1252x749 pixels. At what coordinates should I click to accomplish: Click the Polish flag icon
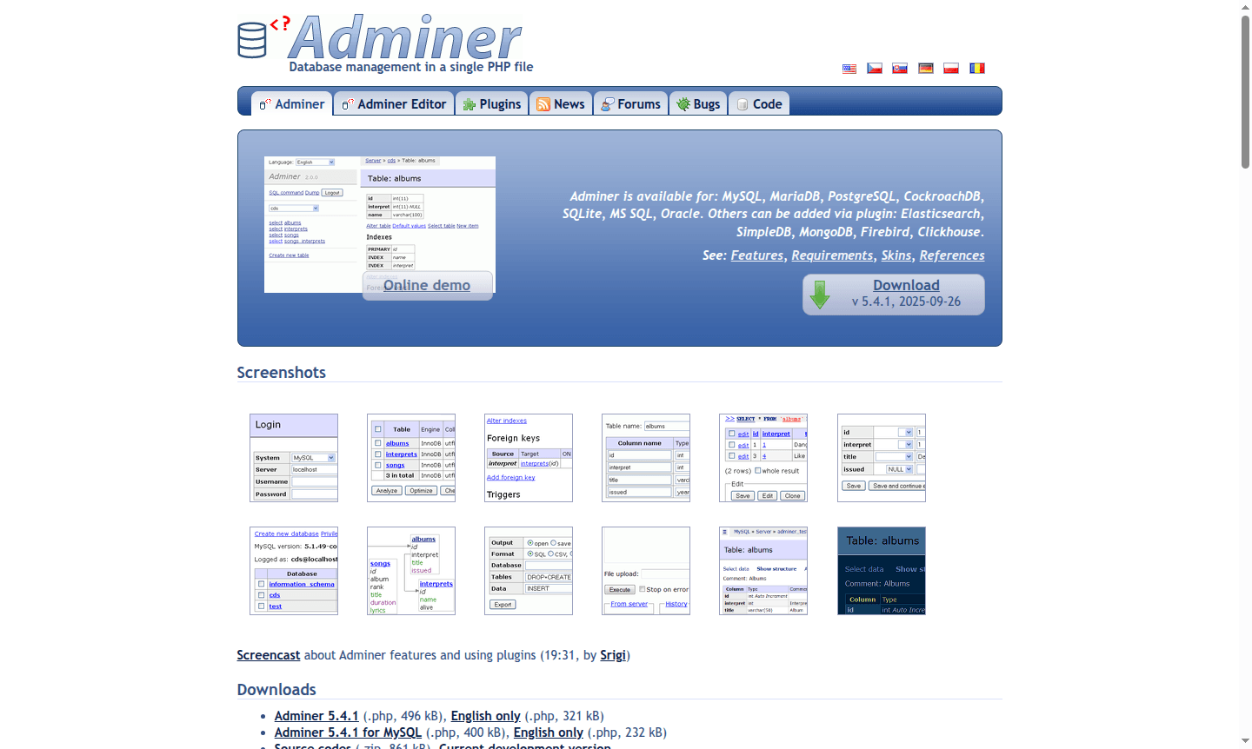pos(950,69)
